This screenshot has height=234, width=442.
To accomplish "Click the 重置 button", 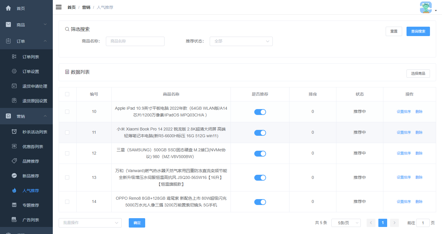I will point(394,31).
